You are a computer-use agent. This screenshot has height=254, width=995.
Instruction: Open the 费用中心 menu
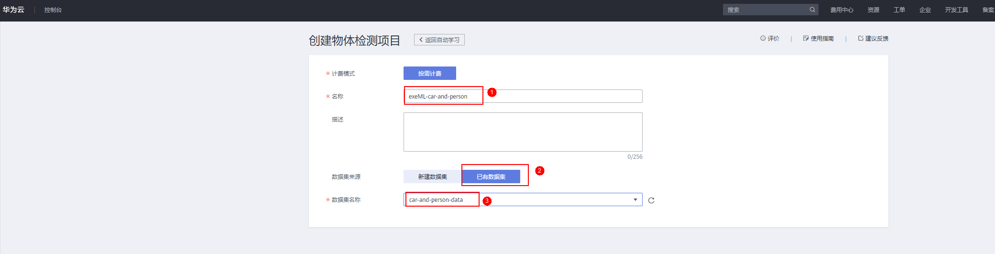pos(842,10)
